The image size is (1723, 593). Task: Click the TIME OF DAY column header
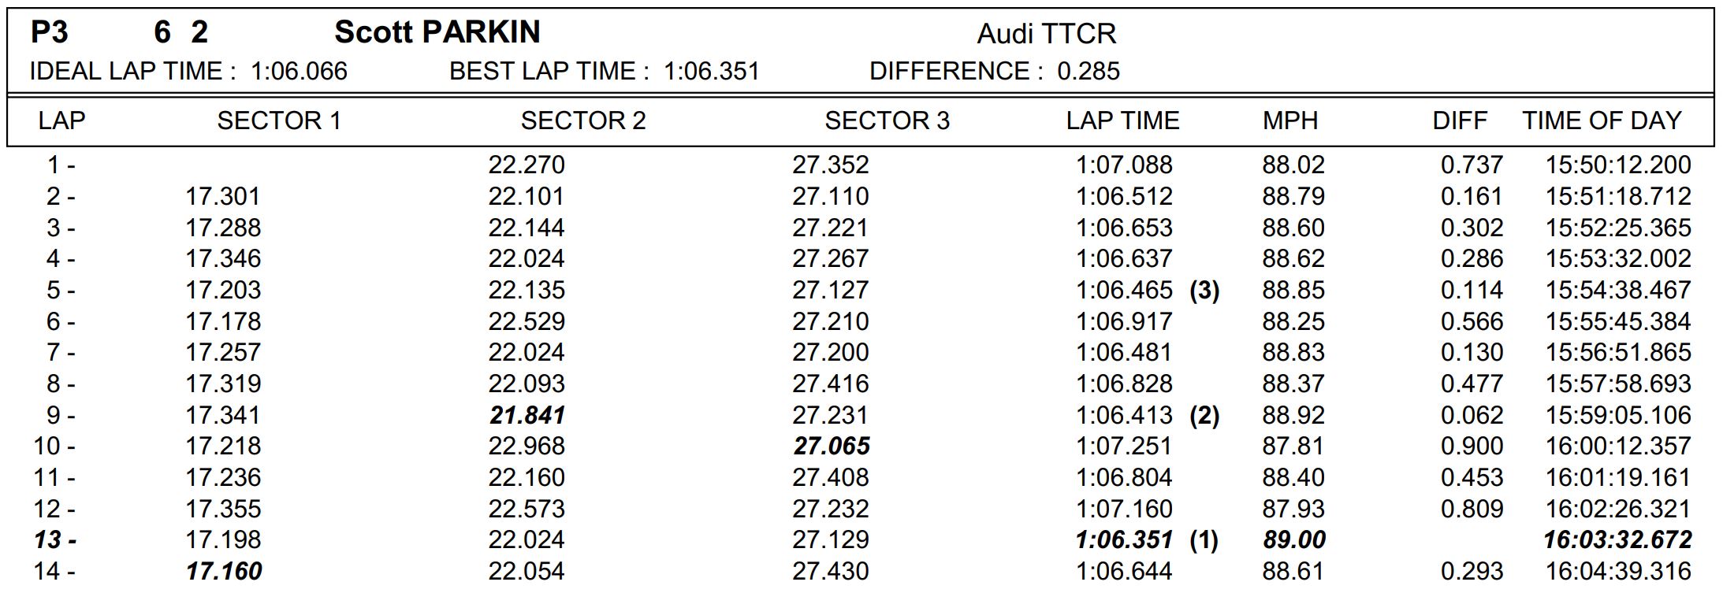tap(1602, 120)
